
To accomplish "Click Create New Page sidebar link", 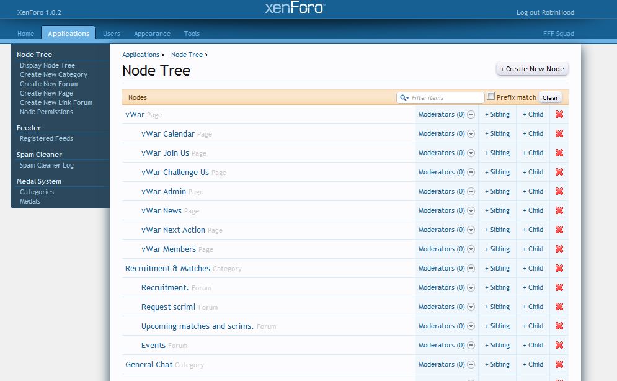I will [47, 93].
